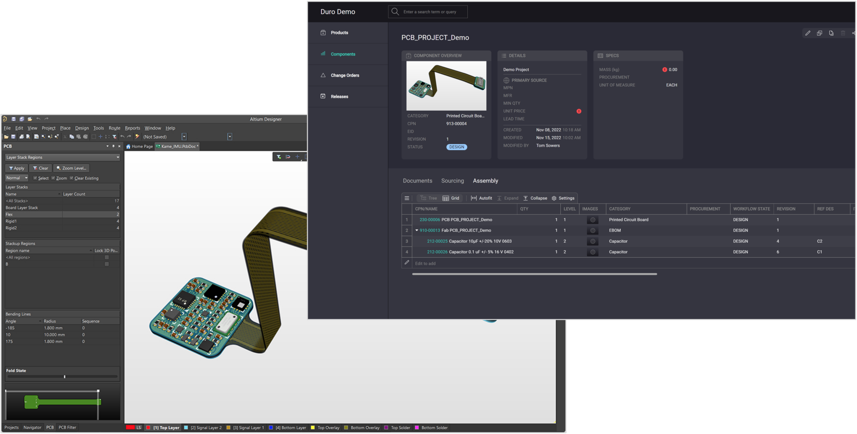Open the Normal mode dropdown
The width and height of the screenshot is (857, 434).
click(x=26, y=178)
